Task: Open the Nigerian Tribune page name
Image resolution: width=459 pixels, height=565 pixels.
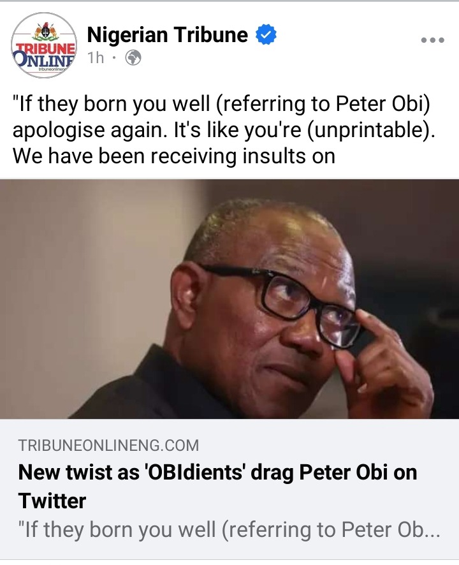Action: [168, 34]
